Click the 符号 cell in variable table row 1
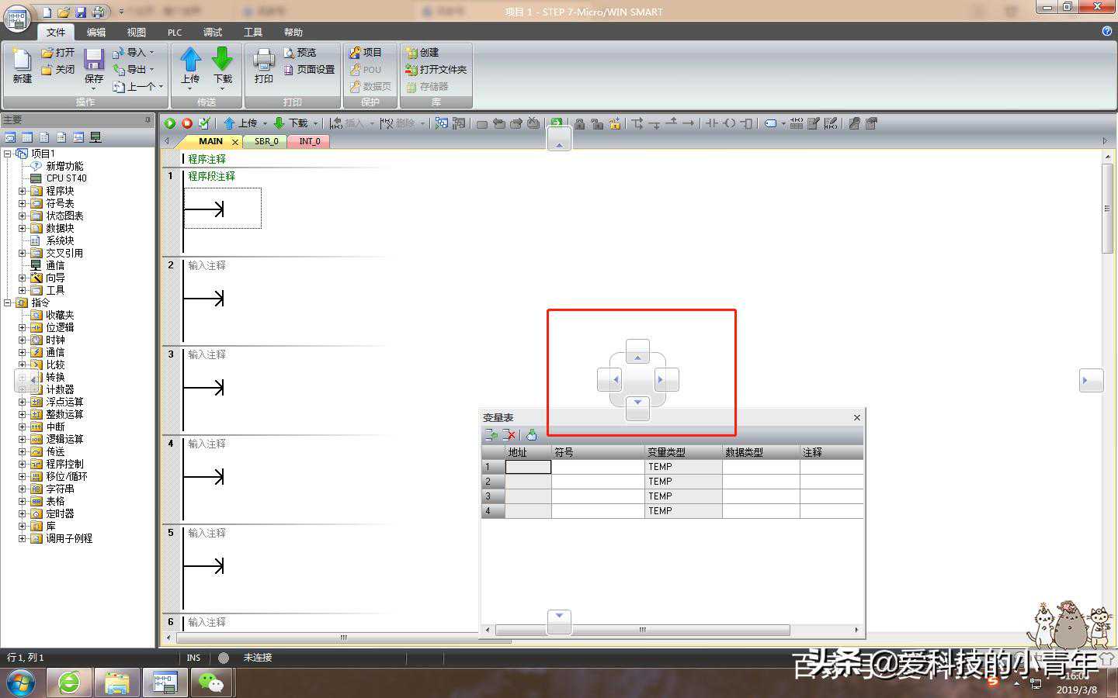The image size is (1118, 698). coord(597,467)
